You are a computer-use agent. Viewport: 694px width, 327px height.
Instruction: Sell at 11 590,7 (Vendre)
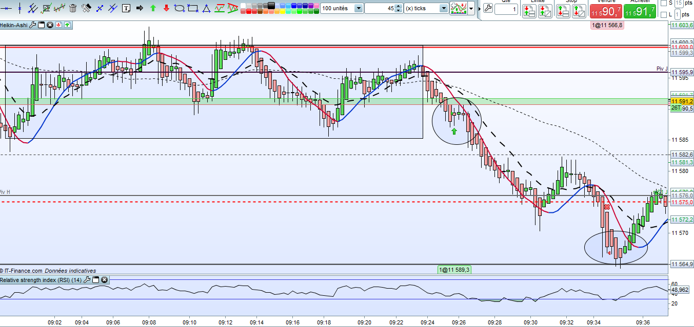605,11
